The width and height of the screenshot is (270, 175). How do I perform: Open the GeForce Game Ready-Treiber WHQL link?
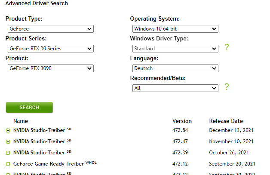[55, 164]
